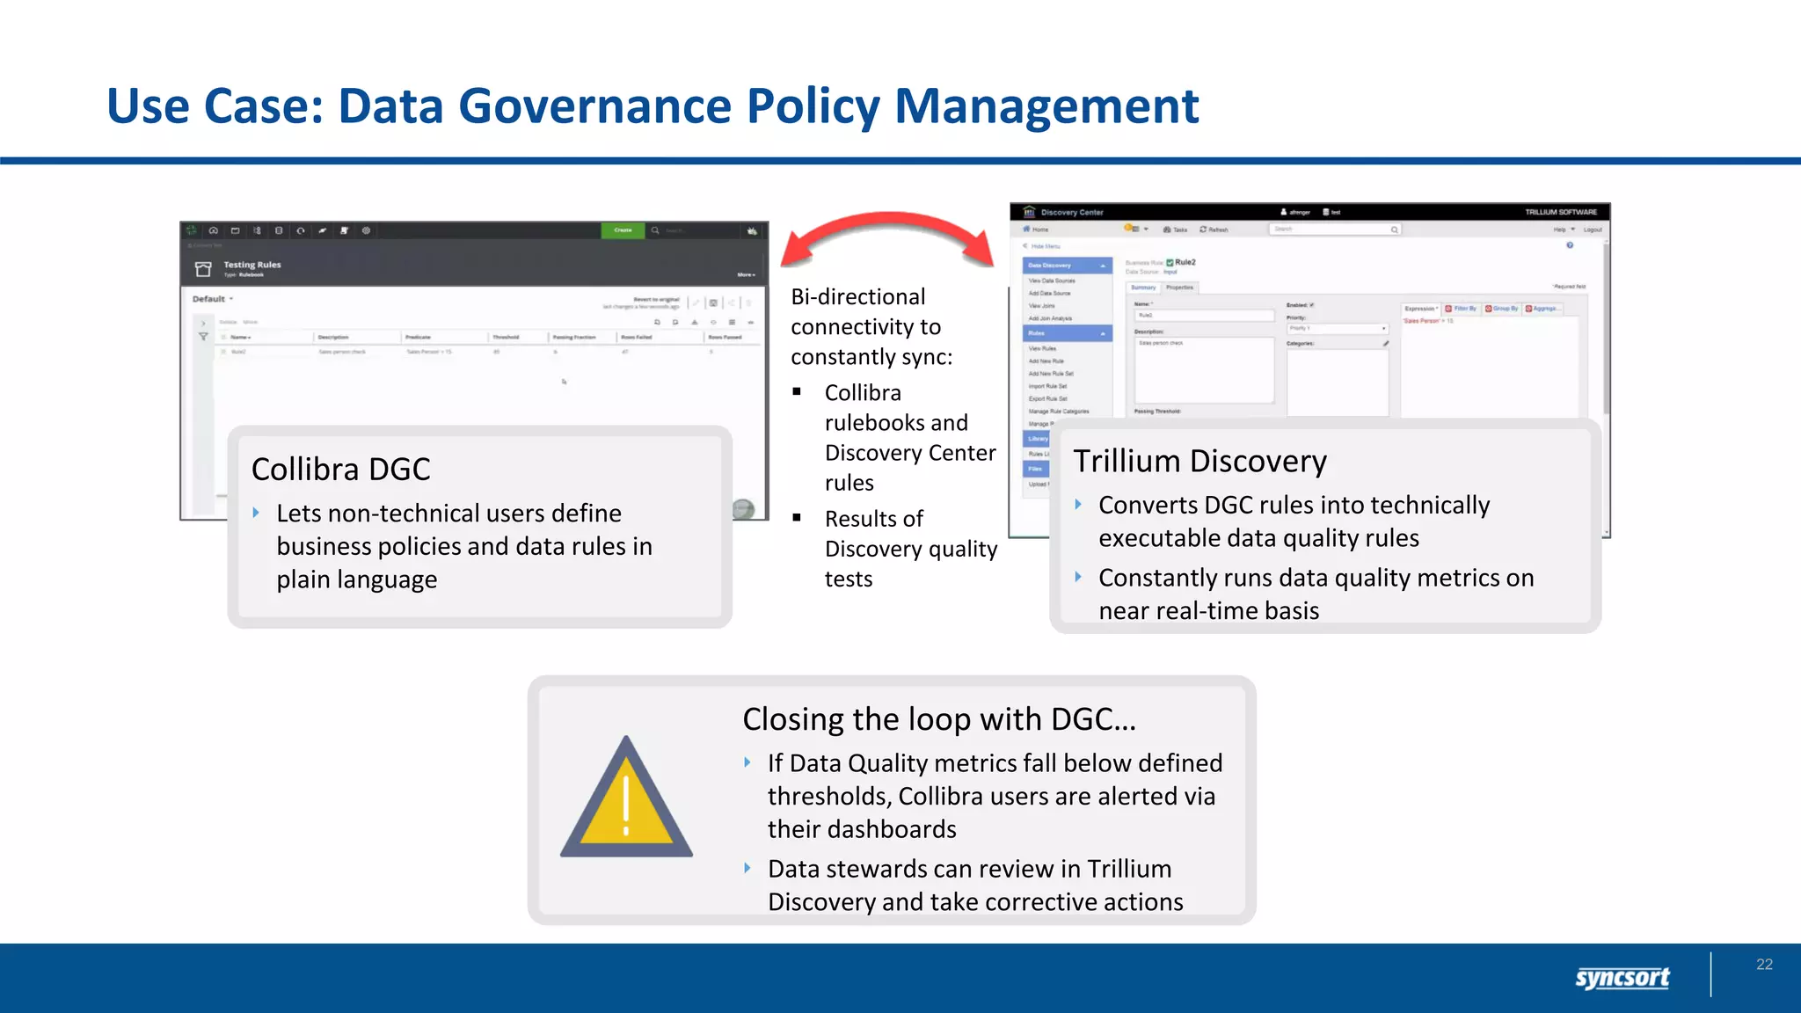
Task: Click the Collibra search magnifier icon
Action: (x=655, y=230)
